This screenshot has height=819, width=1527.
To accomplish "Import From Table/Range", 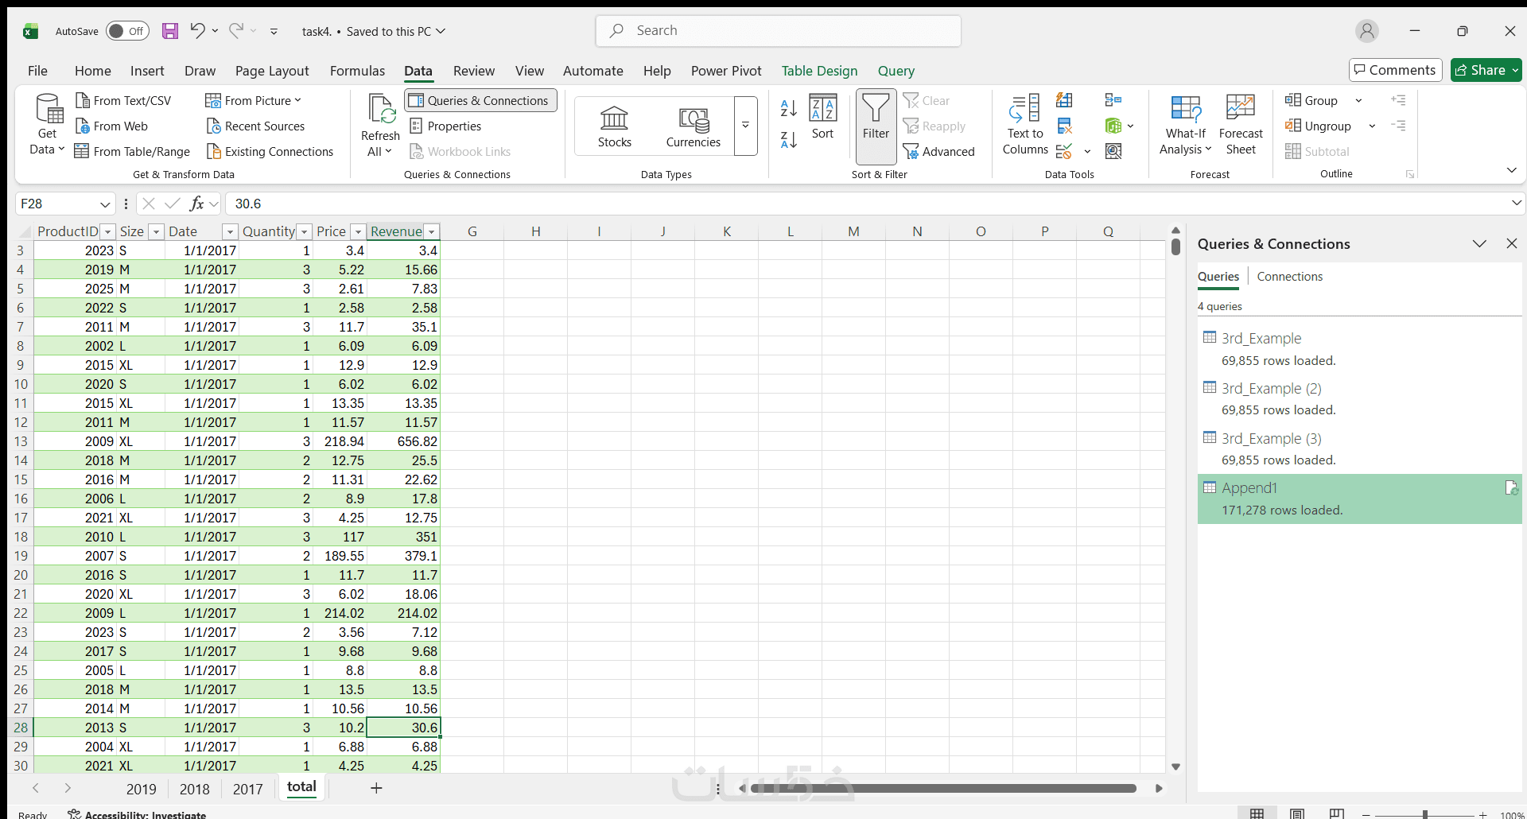I will pyautogui.click(x=132, y=151).
